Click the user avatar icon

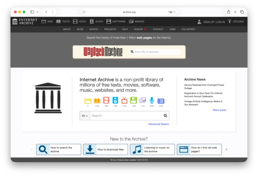pos(199,22)
